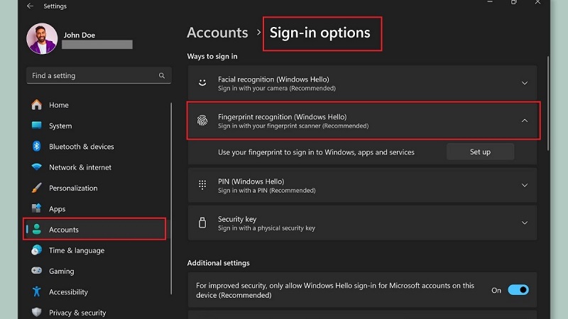This screenshot has height=319, width=568.
Task: Click the Accessibility person icon
Action: [37, 292]
